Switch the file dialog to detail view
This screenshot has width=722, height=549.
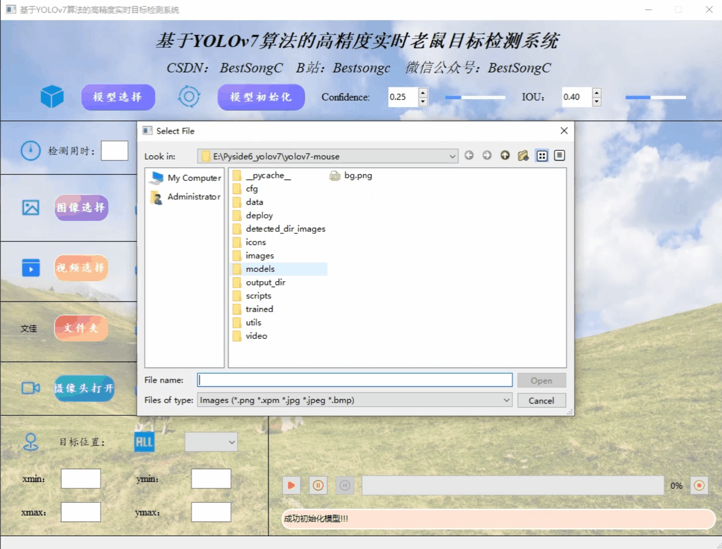pyautogui.click(x=559, y=156)
